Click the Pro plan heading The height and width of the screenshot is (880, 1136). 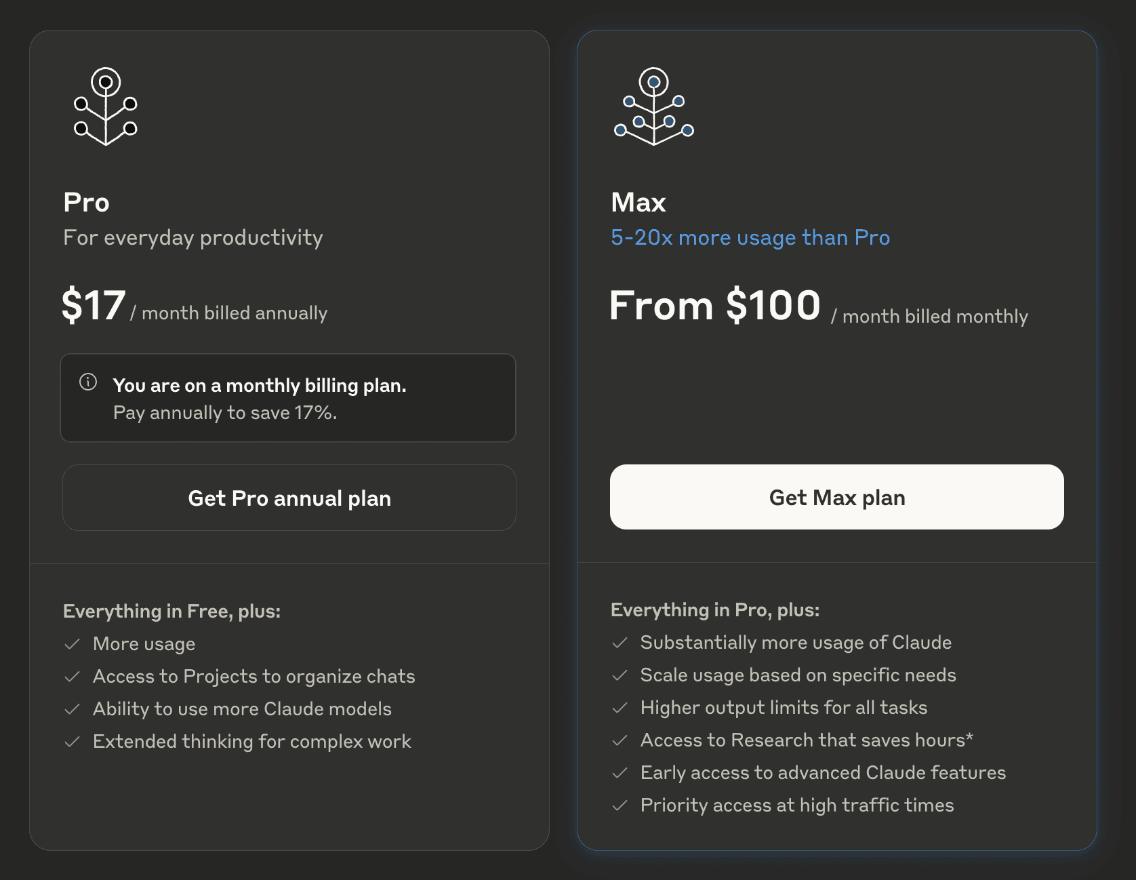pyautogui.click(x=86, y=201)
